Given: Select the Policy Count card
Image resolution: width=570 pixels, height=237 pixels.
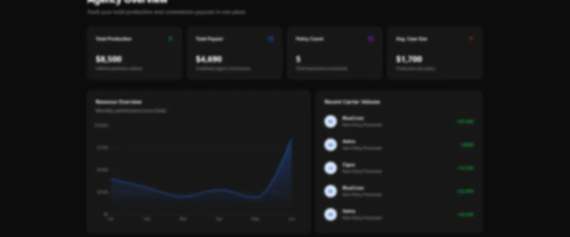Looking at the screenshot, I should click(335, 53).
